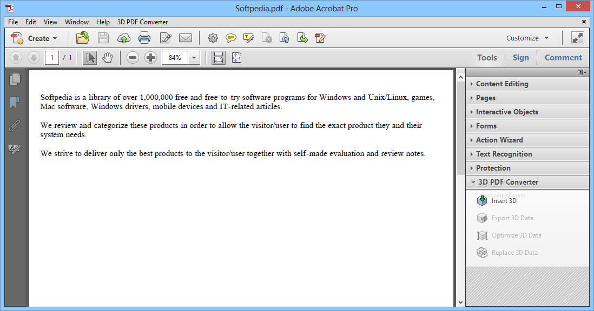The image size is (594, 311).
Task: Open Attachments paperclip panel
Action: click(15, 125)
